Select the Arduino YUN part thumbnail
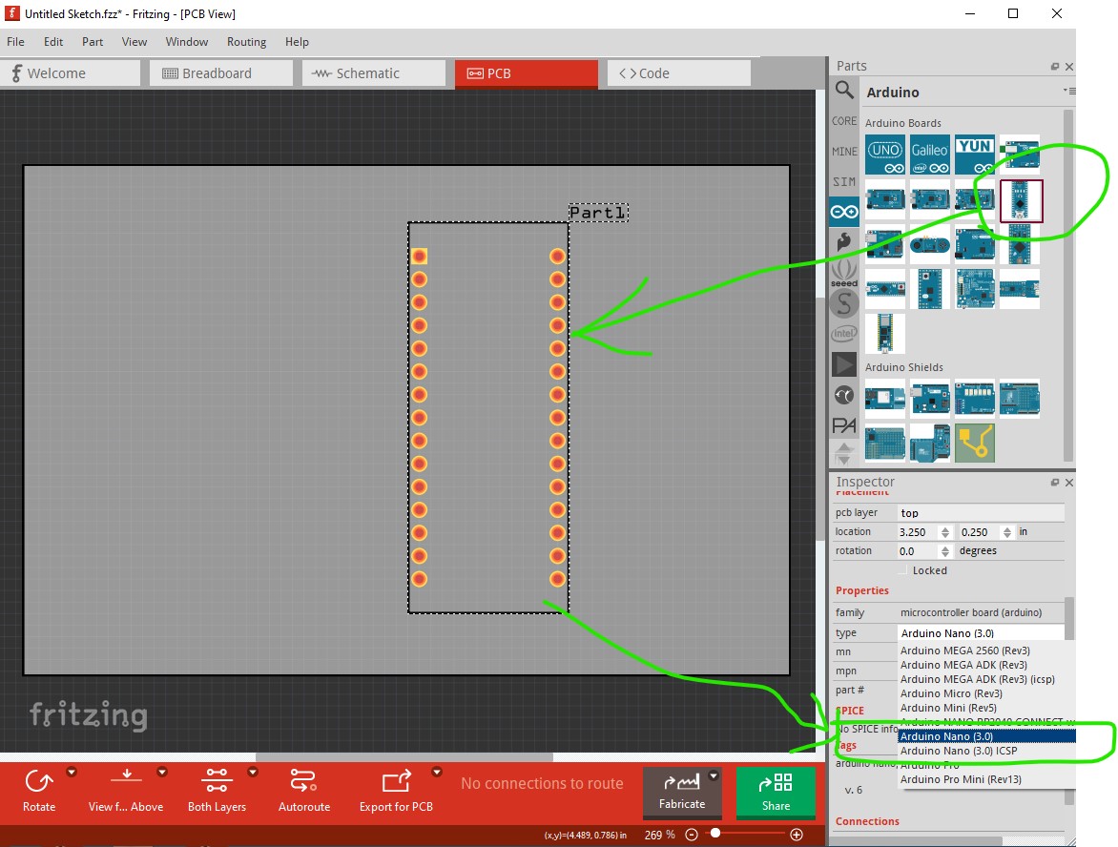1118x847 pixels. click(975, 155)
